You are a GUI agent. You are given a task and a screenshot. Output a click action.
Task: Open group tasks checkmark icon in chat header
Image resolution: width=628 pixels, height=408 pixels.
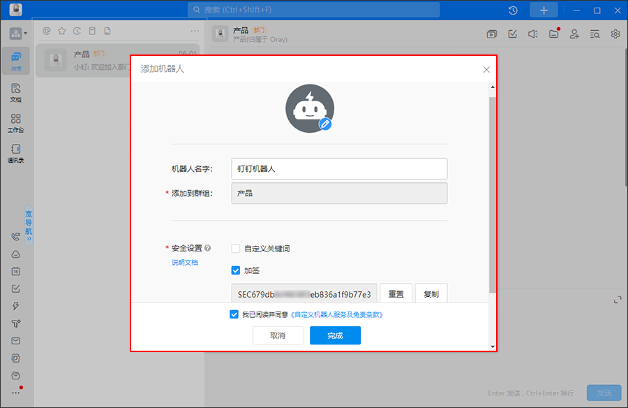tap(512, 34)
